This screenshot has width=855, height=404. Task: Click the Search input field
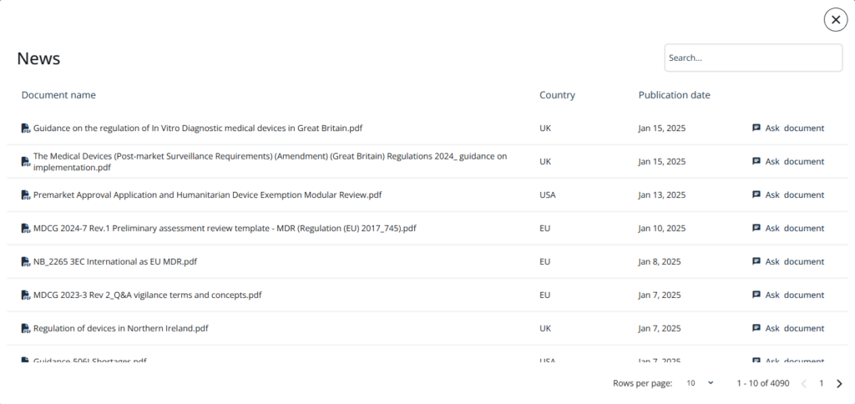[x=753, y=58]
